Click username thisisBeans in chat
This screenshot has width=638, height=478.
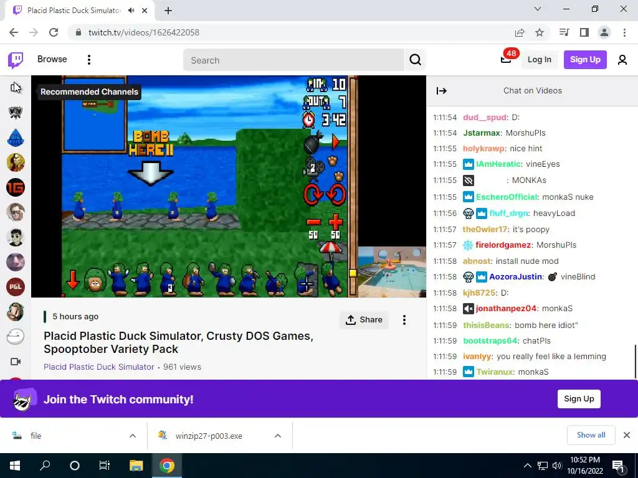coord(486,325)
